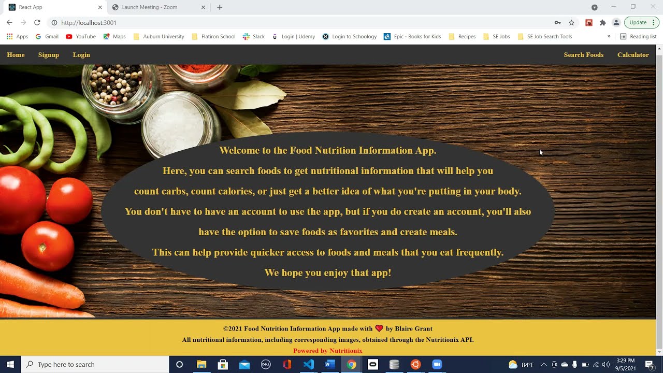Click 'Powered by Nutritionix' footer text
The height and width of the screenshot is (373, 663).
[x=328, y=351]
